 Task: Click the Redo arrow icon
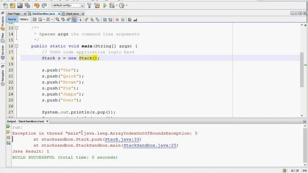click(x=44, y=5)
